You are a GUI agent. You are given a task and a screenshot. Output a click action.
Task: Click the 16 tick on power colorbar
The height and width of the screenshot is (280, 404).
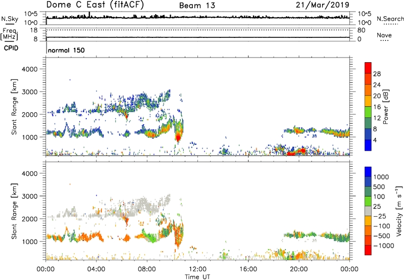(x=377, y=107)
